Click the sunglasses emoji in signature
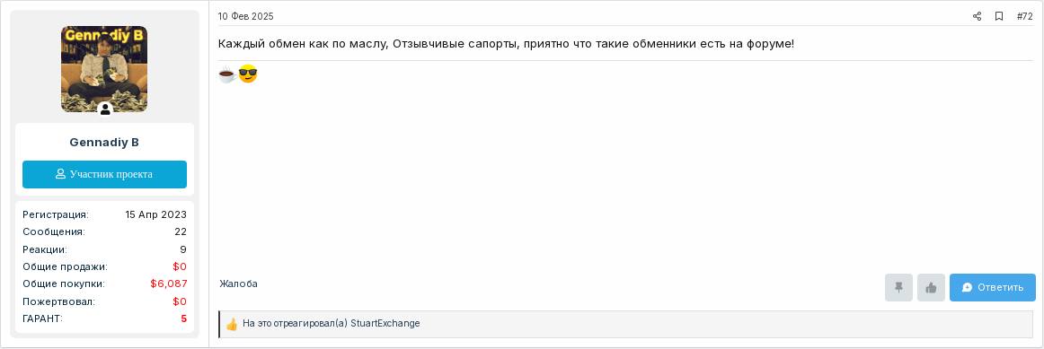This screenshot has height=349, width=1044. point(248,74)
